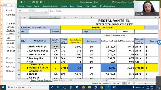161x90 pixels.
Task: Select the Levadura fresca cell
Action: (40, 51)
